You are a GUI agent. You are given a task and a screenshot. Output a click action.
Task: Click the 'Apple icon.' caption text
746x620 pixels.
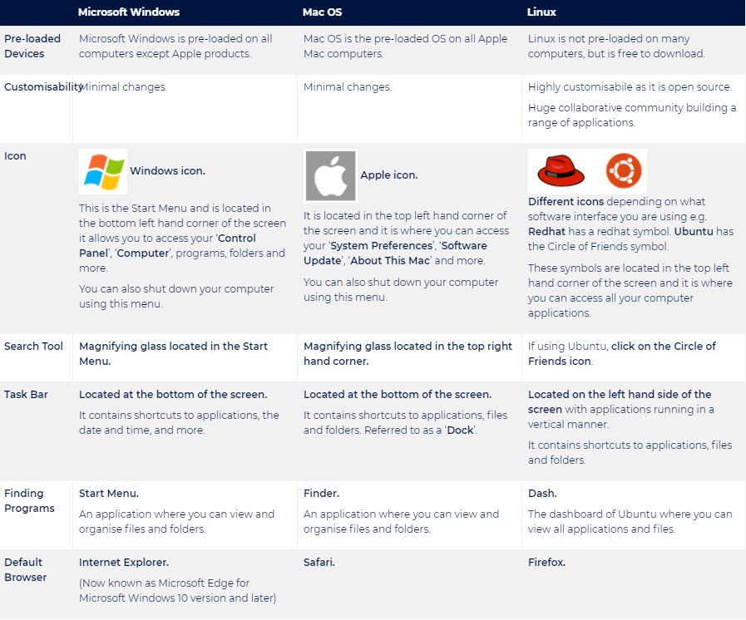389,175
